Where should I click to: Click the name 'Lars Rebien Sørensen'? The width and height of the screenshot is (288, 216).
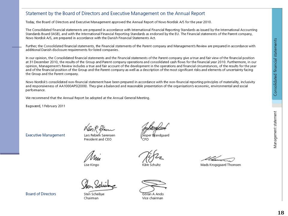(100, 135)
